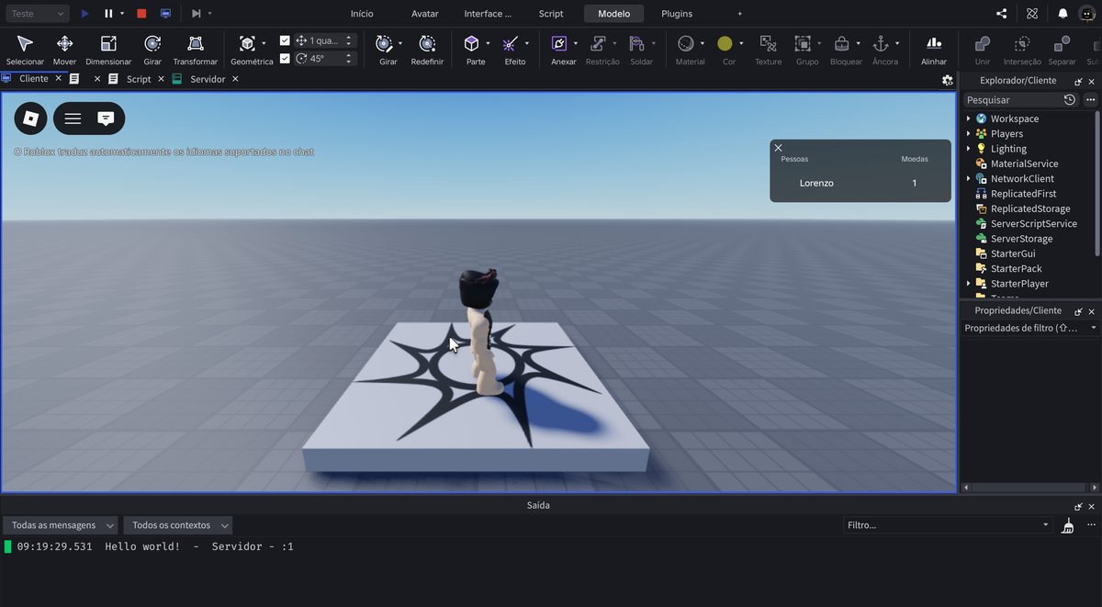Open the Geométrica dropdown arrow
The height and width of the screenshot is (607, 1102).
[x=264, y=44]
